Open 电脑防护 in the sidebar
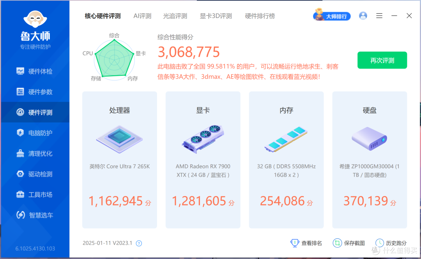421x259 pixels. 35,133
